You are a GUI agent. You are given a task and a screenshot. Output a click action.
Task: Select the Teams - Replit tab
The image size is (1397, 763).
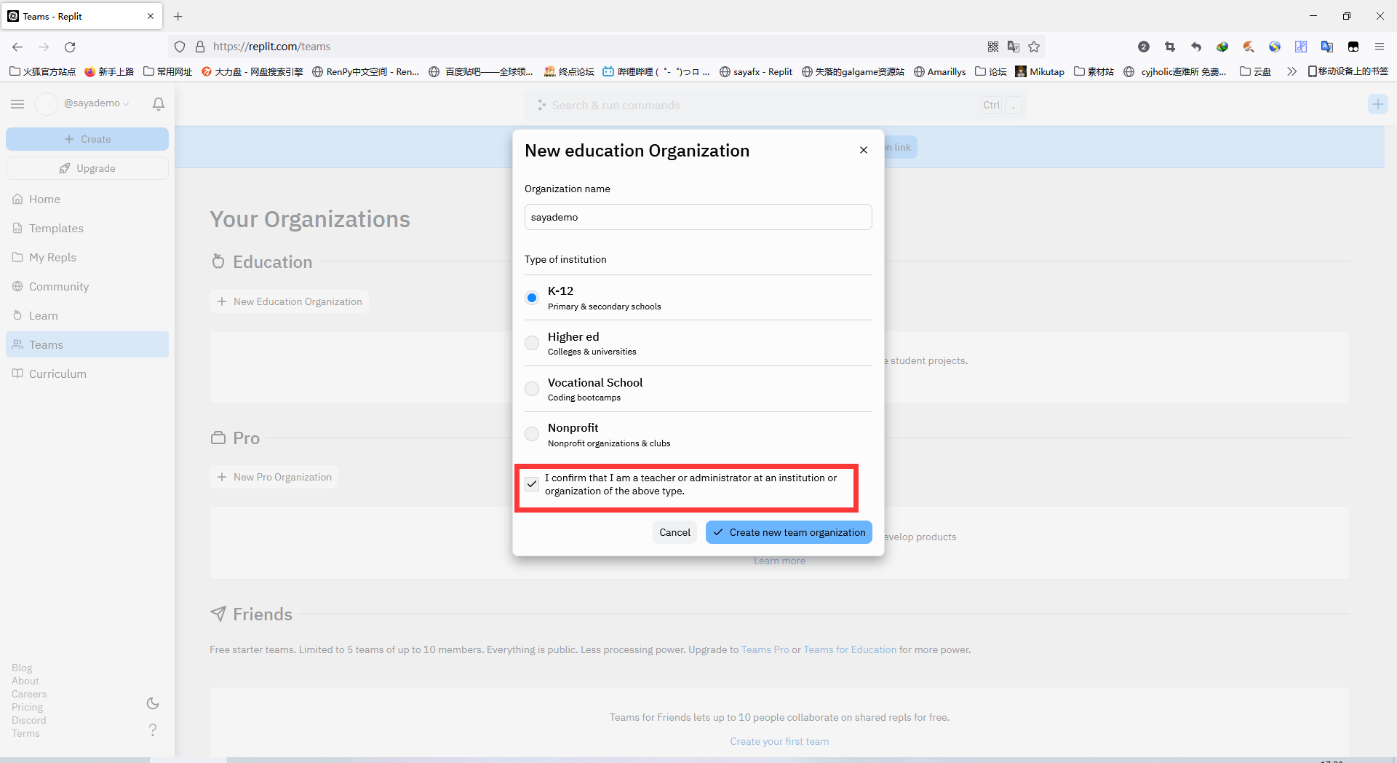coord(81,16)
